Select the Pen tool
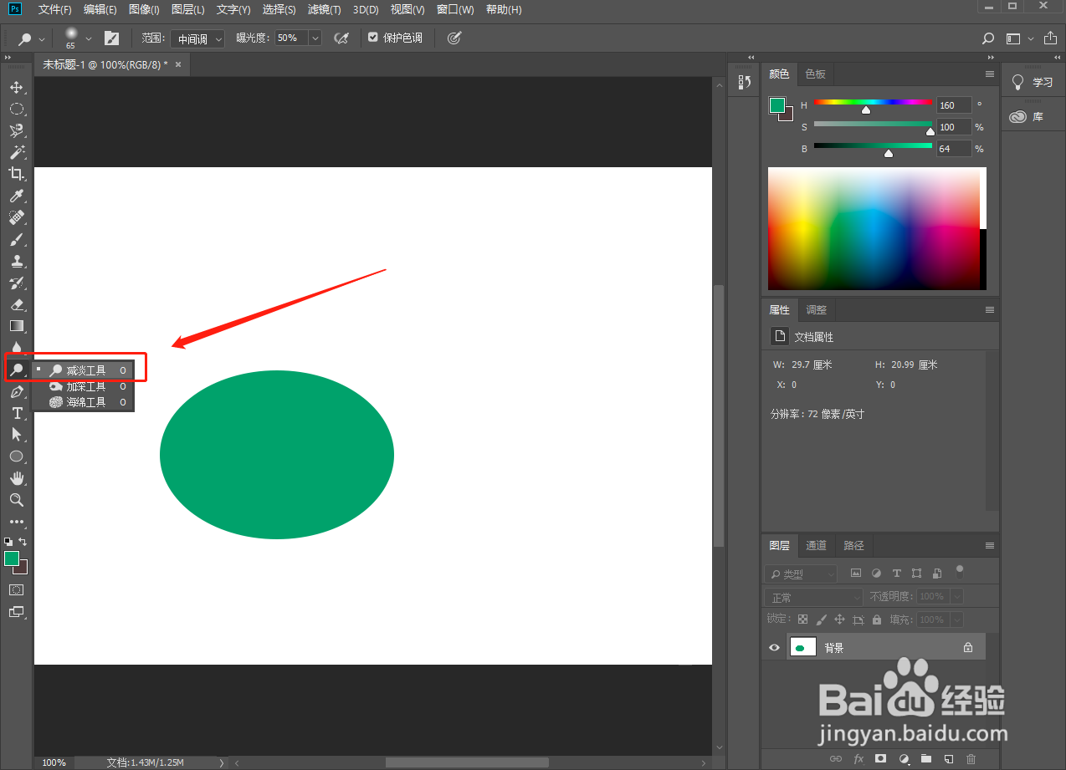Image resolution: width=1066 pixels, height=770 pixels. [16, 391]
